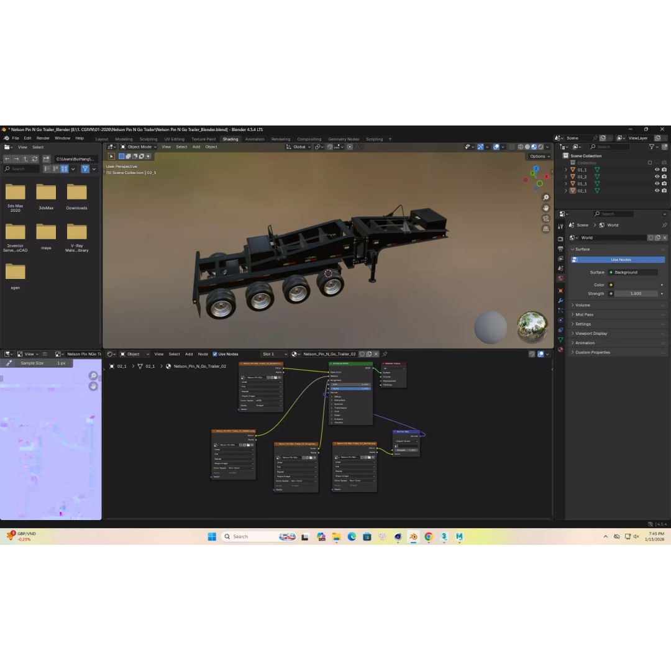Open the Physics properties tab
Image resolution: width=671 pixels, height=671 pixels.
coord(560,320)
